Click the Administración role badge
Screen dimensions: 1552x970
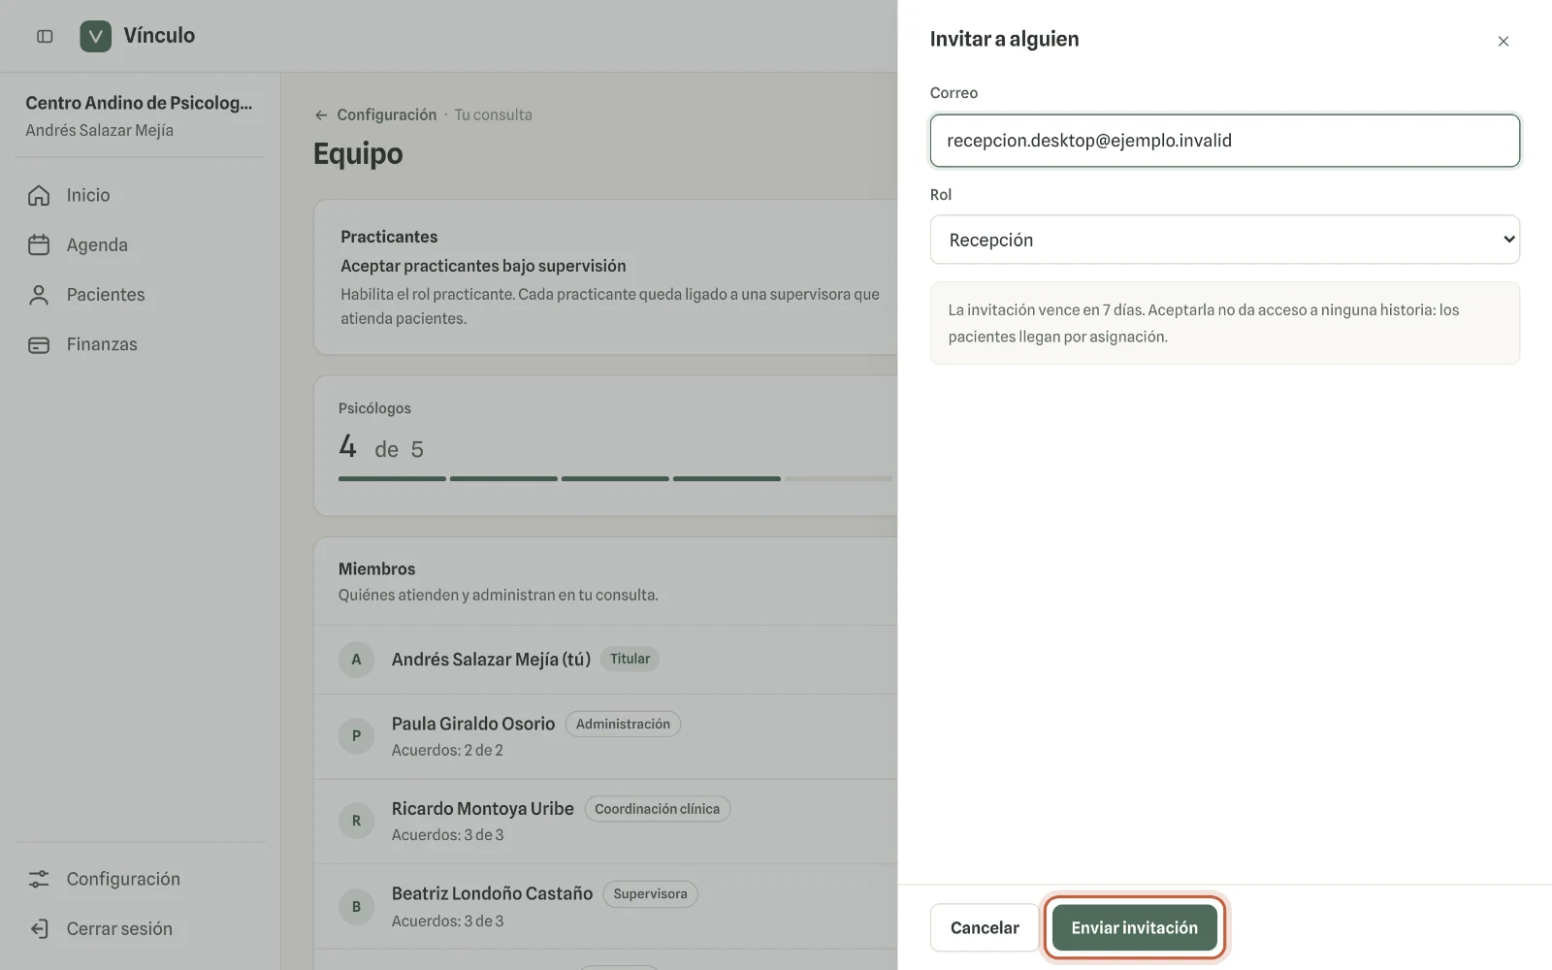point(623,725)
